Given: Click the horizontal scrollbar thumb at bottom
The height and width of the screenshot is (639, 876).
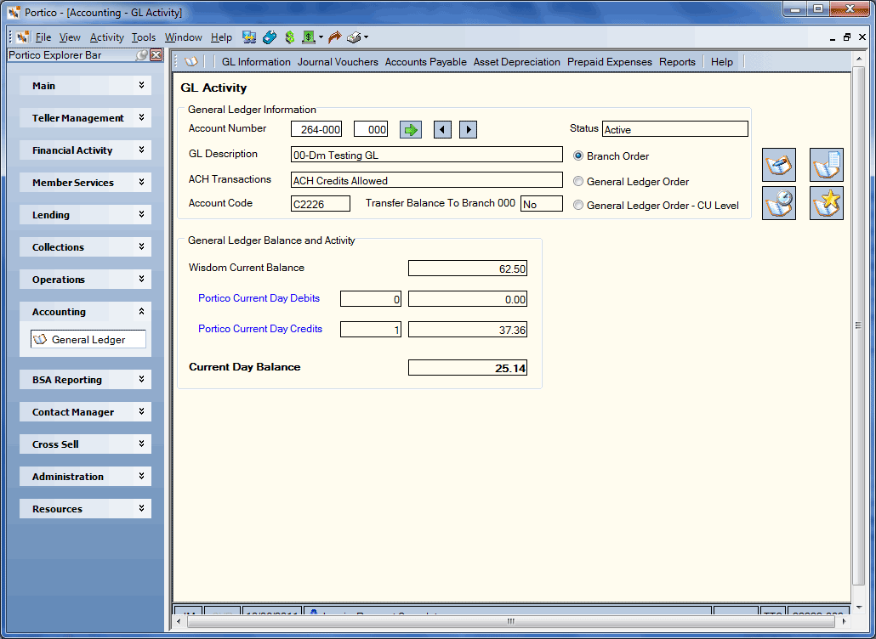Looking at the screenshot, I should click(x=510, y=621).
